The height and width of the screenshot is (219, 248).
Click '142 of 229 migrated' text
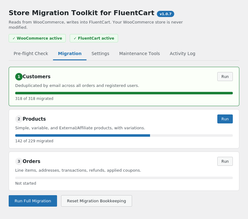(x=34, y=141)
